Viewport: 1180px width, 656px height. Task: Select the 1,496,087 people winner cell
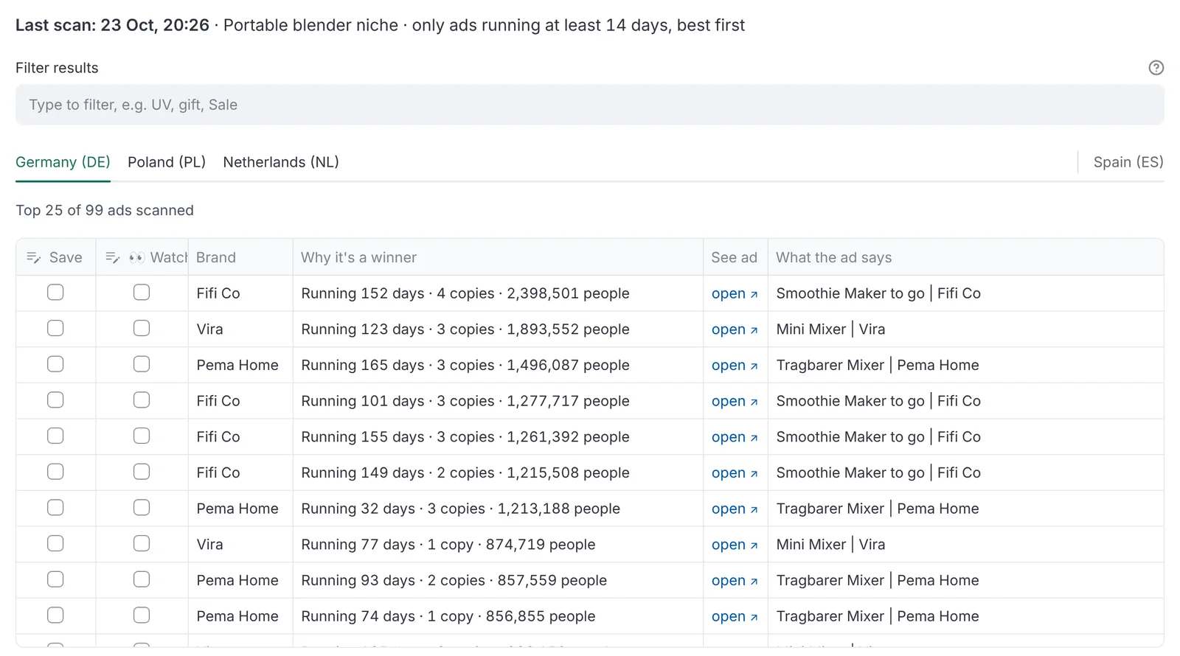click(498, 365)
